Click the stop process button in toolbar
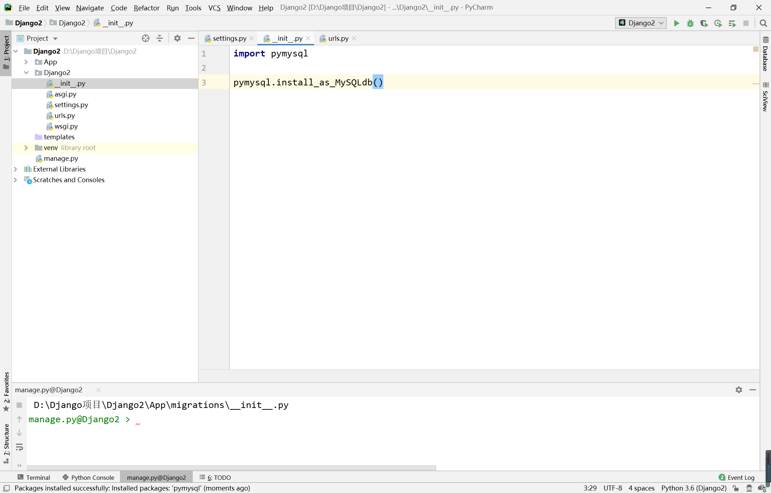The image size is (771, 493). (x=746, y=23)
